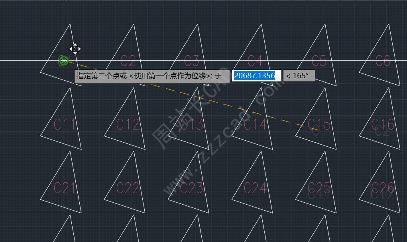The width and height of the screenshot is (407, 242).
Task: Click the distance input field showing 20687.1356
Action: (256, 76)
